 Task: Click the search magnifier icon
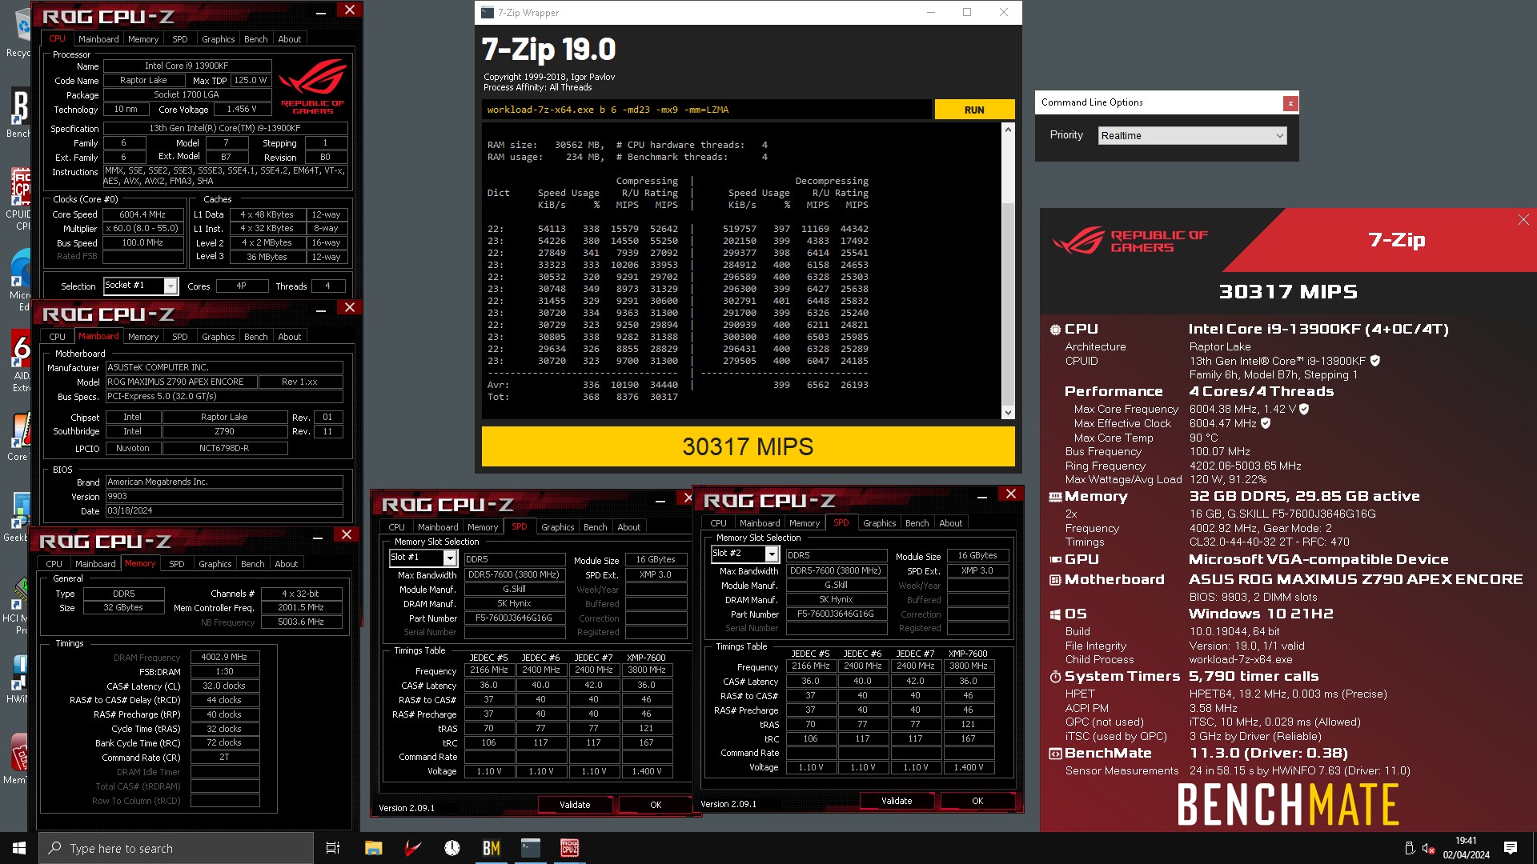[54, 848]
